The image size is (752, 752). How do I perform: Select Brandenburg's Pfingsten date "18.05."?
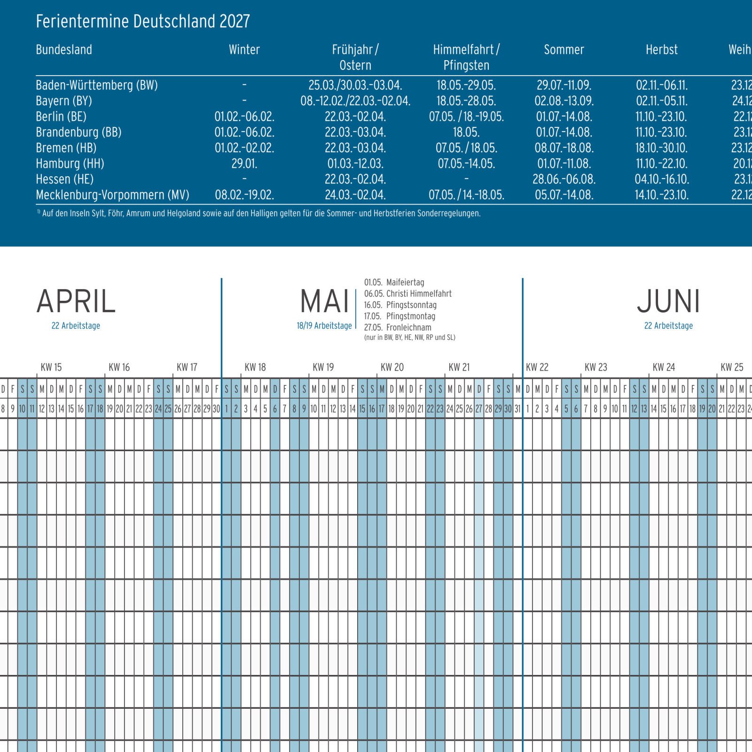(466, 133)
